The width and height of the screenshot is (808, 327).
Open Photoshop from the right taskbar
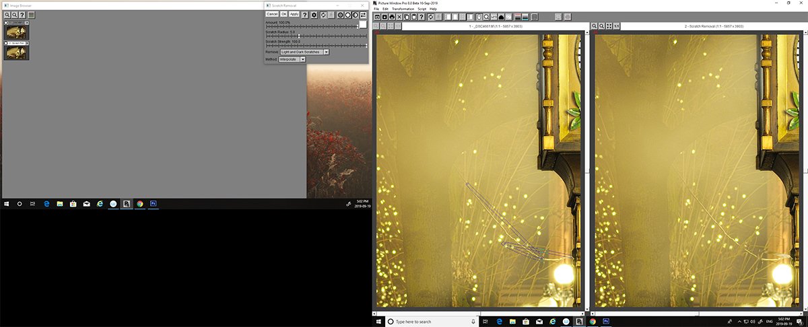coord(605,322)
